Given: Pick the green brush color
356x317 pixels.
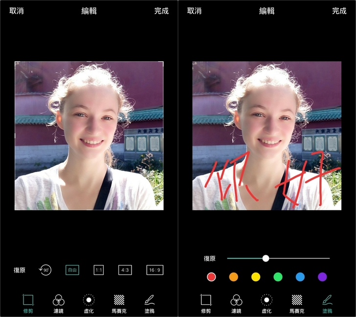Looking at the screenshot, I should pyautogui.click(x=278, y=277).
